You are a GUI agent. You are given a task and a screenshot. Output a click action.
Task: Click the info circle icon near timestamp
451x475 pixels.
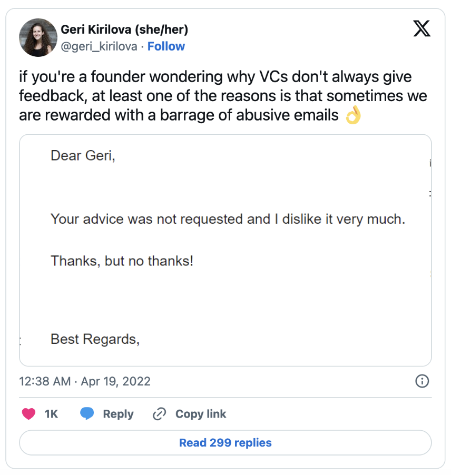[422, 381]
